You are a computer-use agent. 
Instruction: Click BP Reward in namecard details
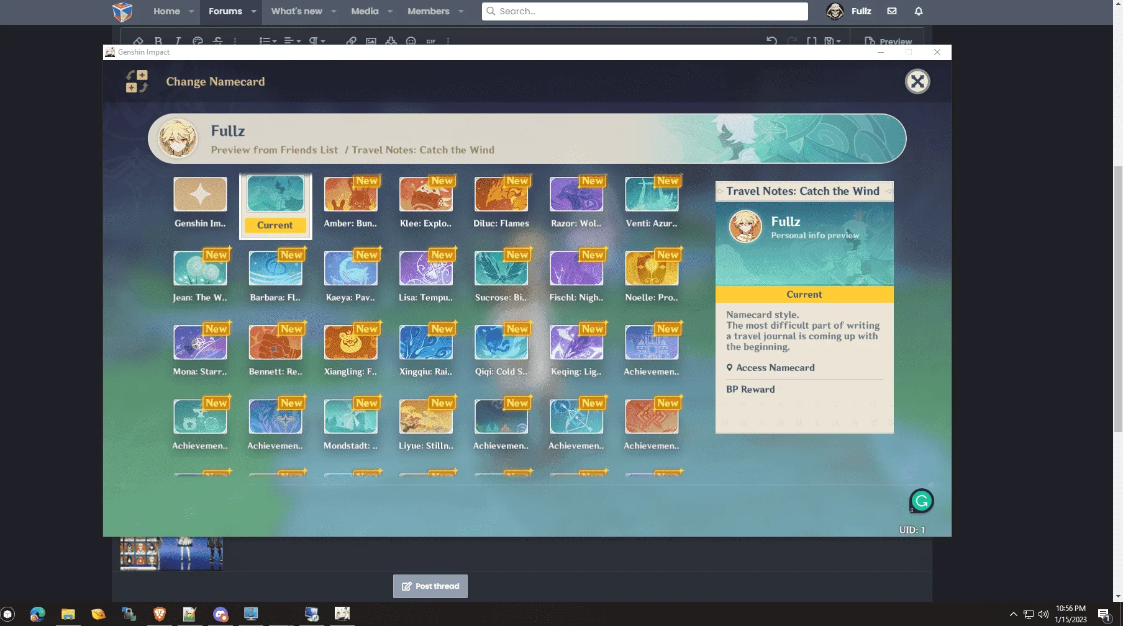click(750, 389)
